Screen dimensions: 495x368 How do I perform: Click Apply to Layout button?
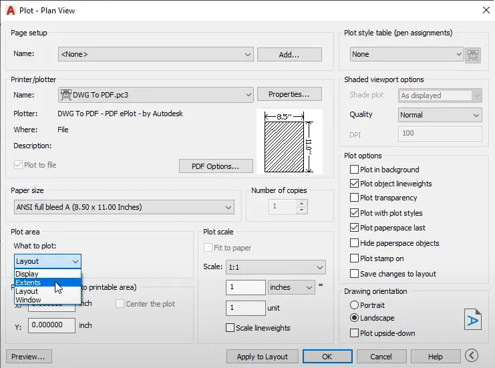tap(263, 357)
